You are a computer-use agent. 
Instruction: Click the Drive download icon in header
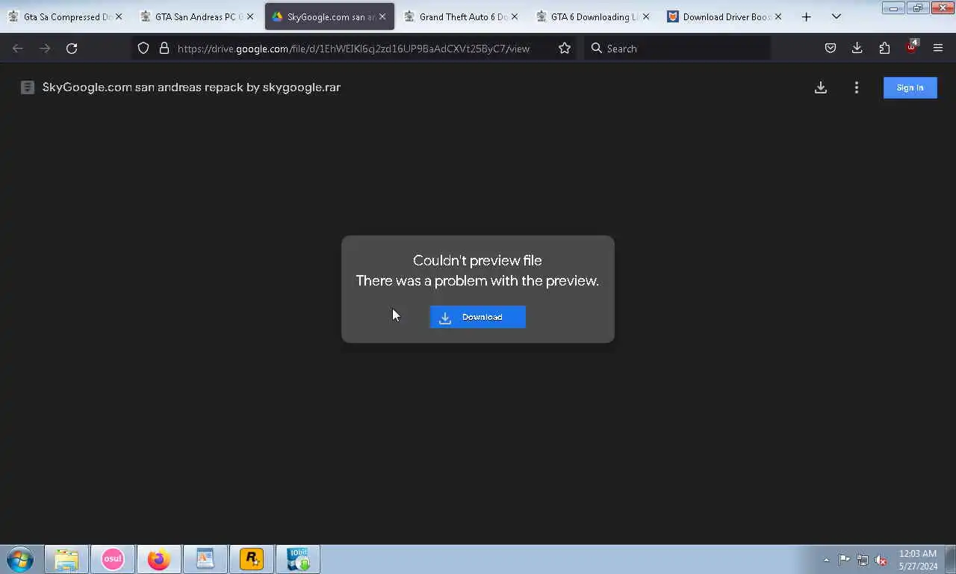(821, 87)
